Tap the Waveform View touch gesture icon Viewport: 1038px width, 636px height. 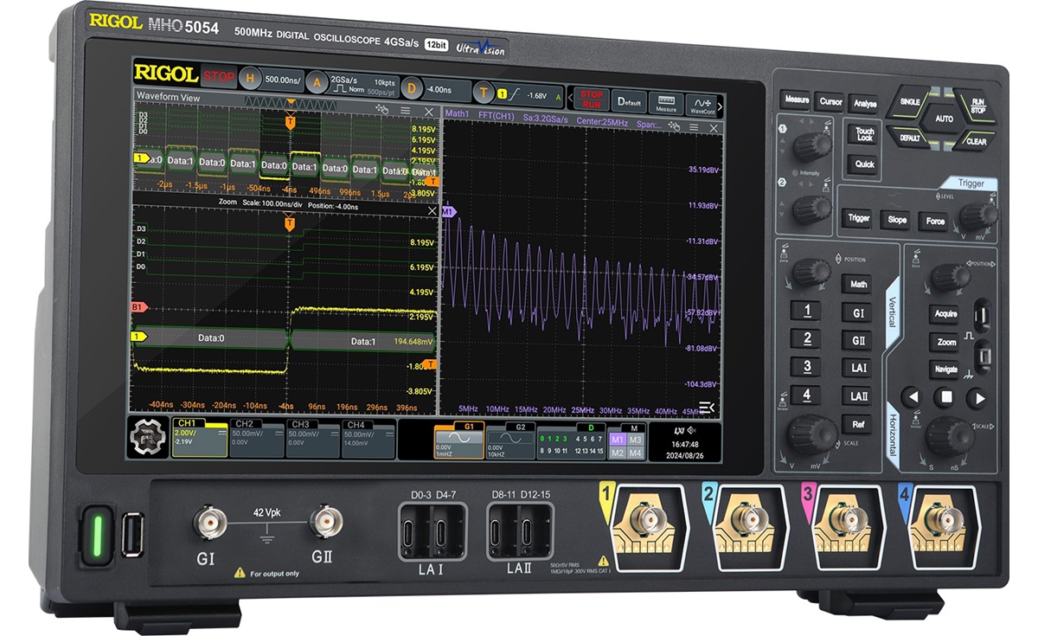tap(381, 110)
